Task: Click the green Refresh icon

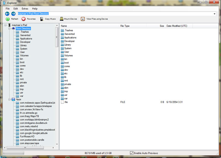Action: (x=8, y=19)
